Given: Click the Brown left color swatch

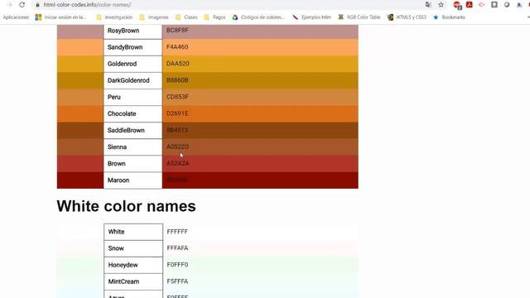Looking at the screenshot, I should pyautogui.click(x=80, y=164).
